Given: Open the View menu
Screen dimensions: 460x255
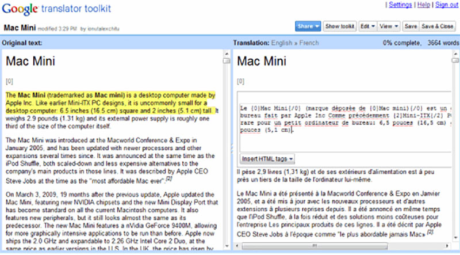Looking at the screenshot, I should 388,26.
